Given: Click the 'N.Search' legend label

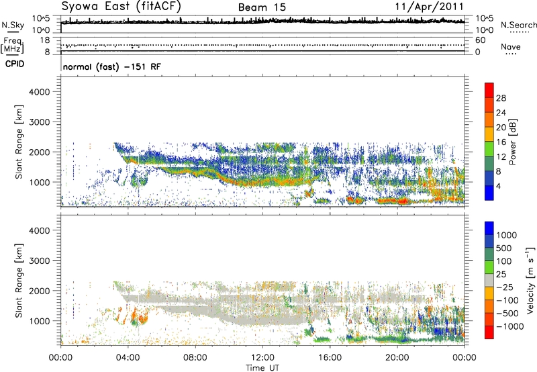Looking at the screenshot, I should pos(519,25).
